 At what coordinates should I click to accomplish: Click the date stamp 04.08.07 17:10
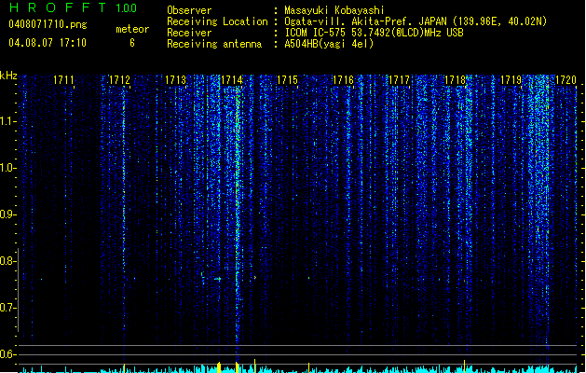[48, 43]
